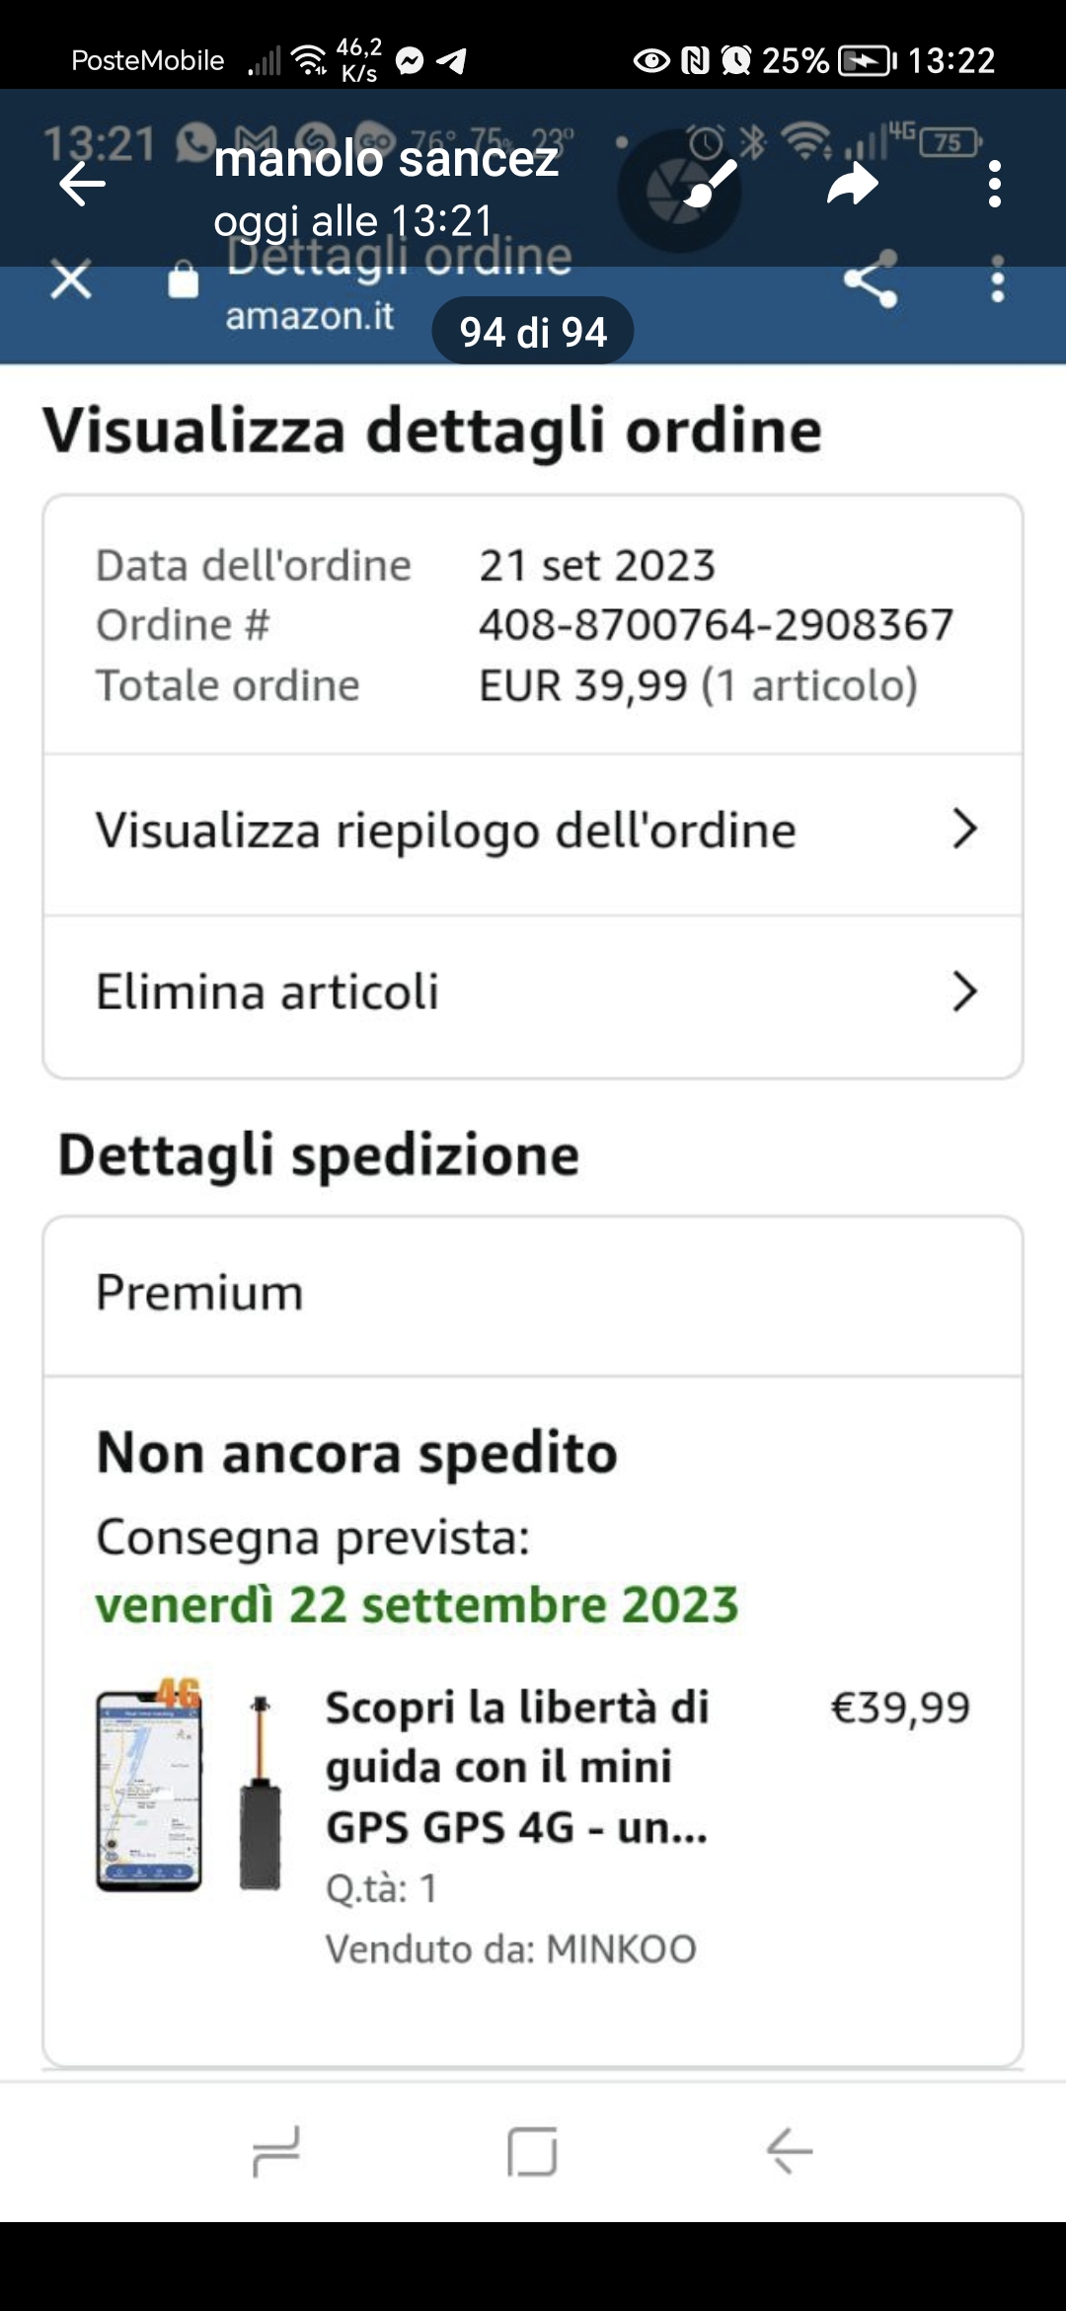Tap the padlock site security icon

pos(184,280)
